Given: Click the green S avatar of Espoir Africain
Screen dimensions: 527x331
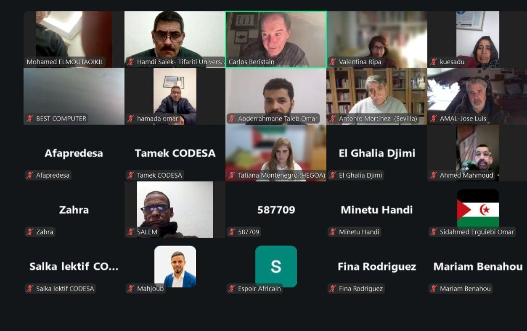Looking at the screenshot, I should point(276,266).
